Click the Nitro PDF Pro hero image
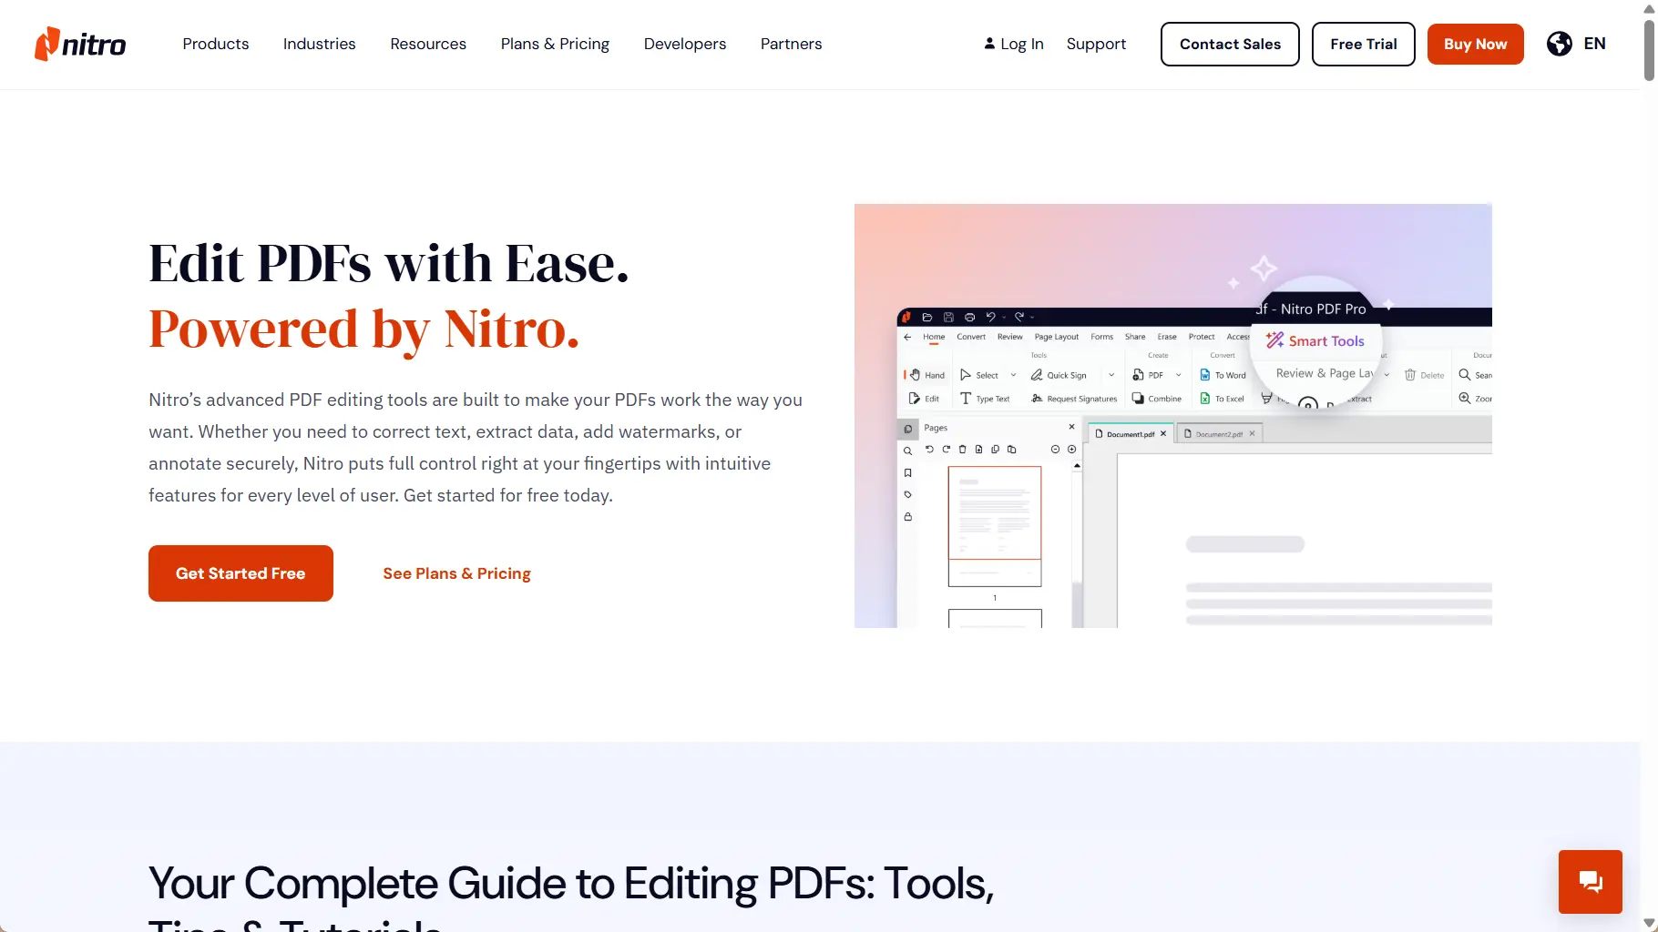The width and height of the screenshot is (1658, 932). (1172, 416)
